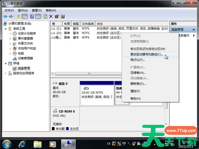Select 格式化(F)... in the context menu
Image resolution: width=199 pixels, height=149 pixels.
[x=138, y=60]
